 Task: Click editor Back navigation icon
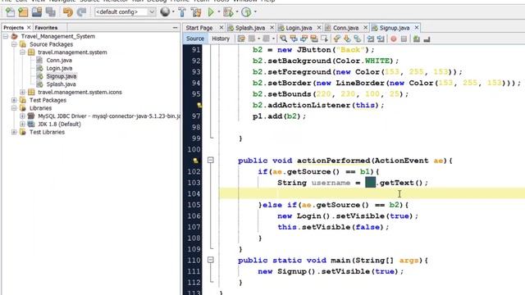252,39
